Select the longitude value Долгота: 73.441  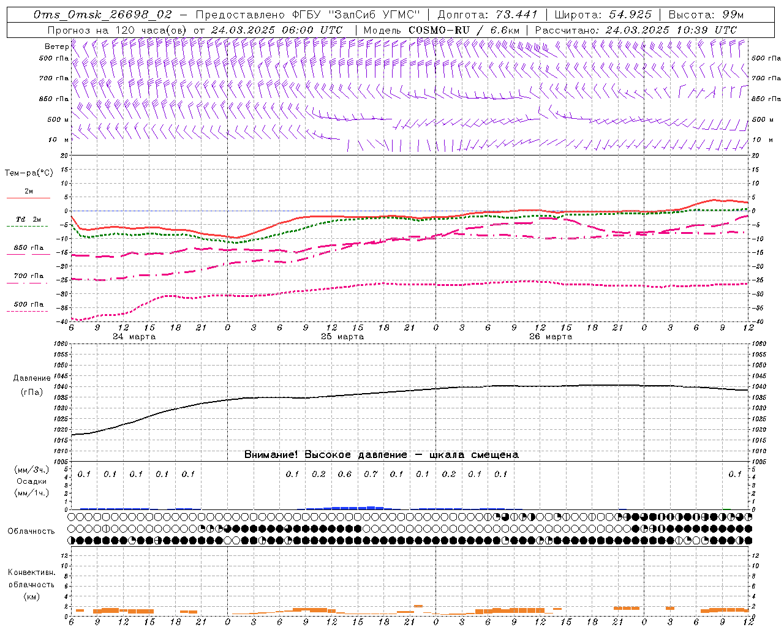coord(488,15)
